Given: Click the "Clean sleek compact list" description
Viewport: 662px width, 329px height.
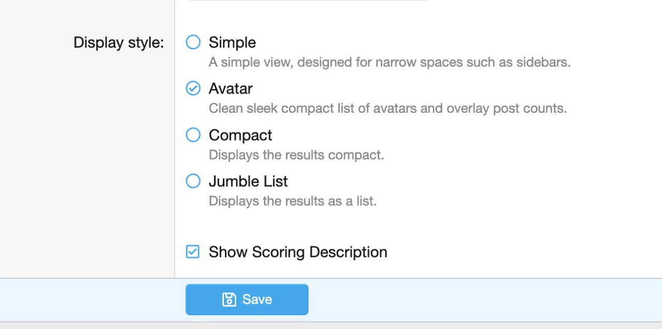Looking at the screenshot, I should [x=290, y=109].
